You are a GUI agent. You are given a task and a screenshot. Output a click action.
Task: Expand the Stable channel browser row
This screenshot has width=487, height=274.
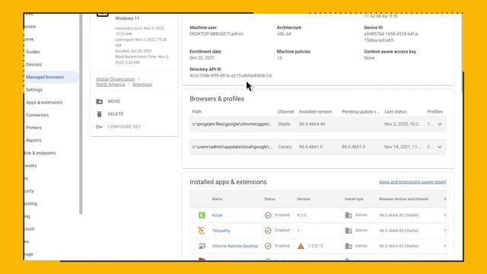440,124
